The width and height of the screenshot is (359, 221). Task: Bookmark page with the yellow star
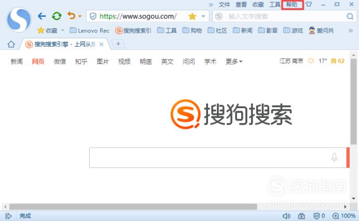click(192, 16)
